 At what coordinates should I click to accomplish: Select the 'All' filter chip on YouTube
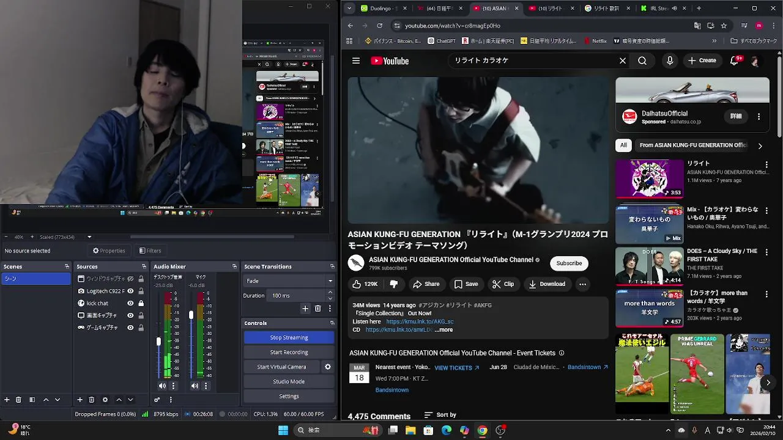pyautogui.click(x=623, y=145)
